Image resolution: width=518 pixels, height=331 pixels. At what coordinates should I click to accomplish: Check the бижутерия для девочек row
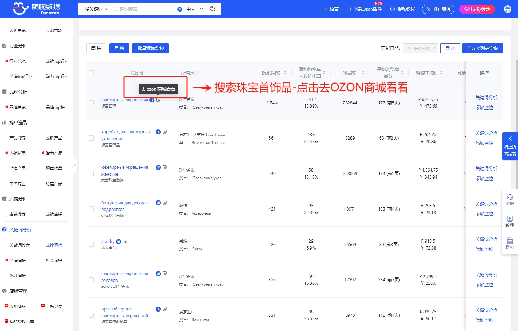(x=91, y=209)
